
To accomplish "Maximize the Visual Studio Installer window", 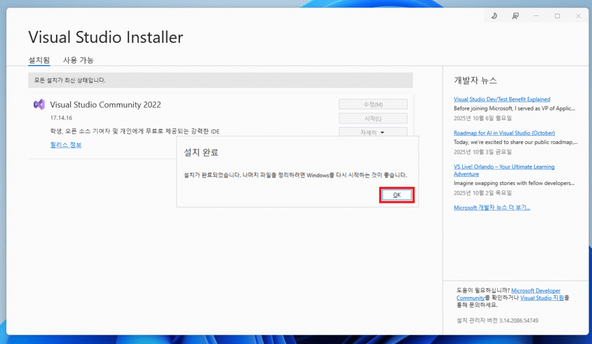I will [x=557, y=16].
